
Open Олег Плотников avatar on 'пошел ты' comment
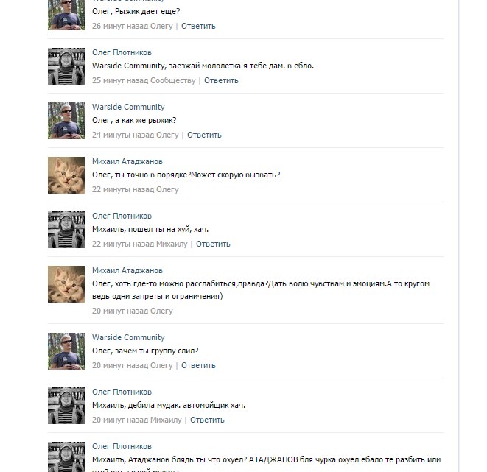pyautogui.click(x=66, y=230)
